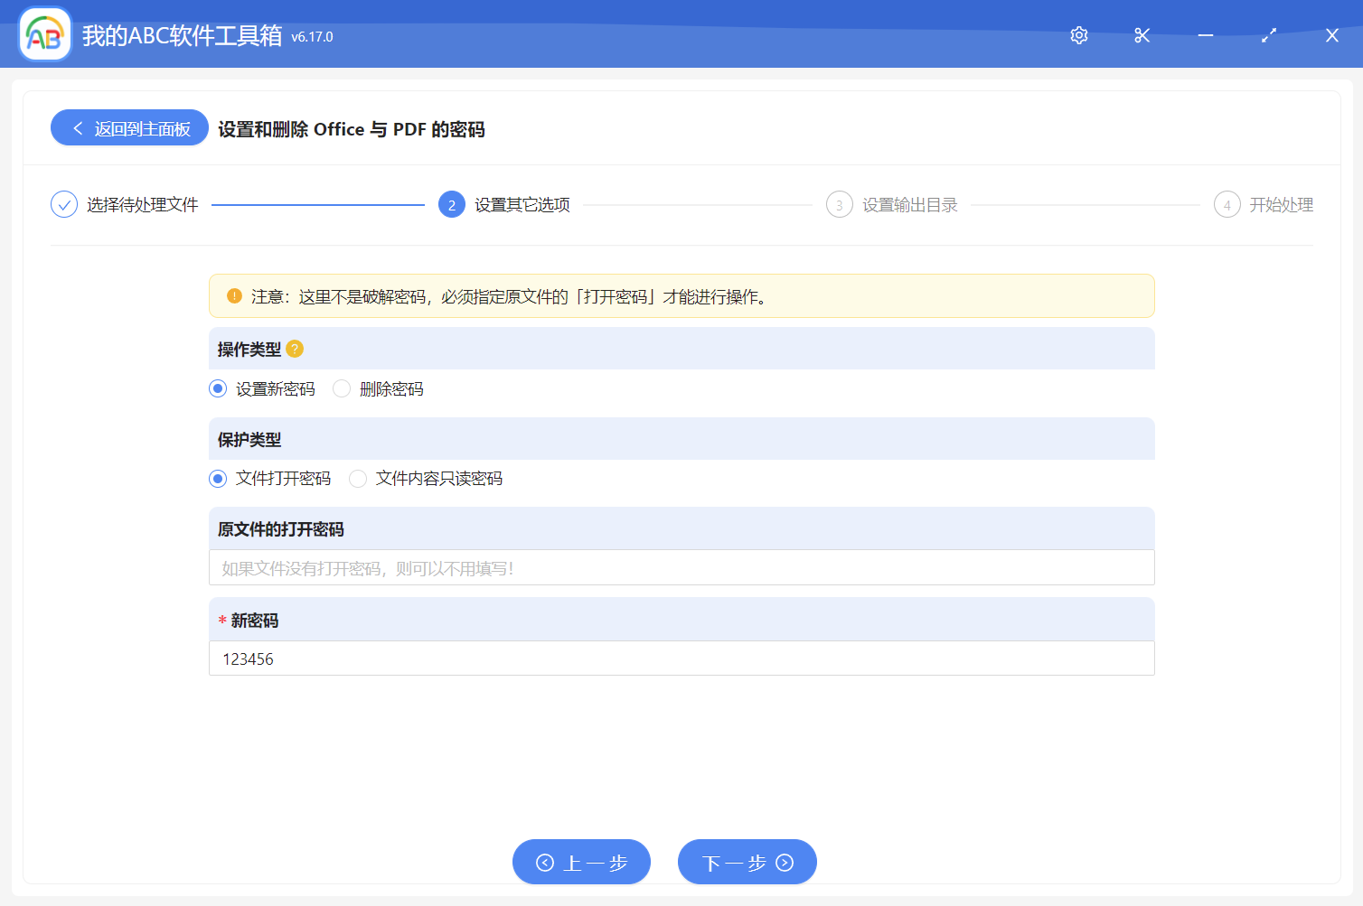Click the 原文件的打开密码 input field
This screenshot has height=906, width=1363.
point(681,567)
